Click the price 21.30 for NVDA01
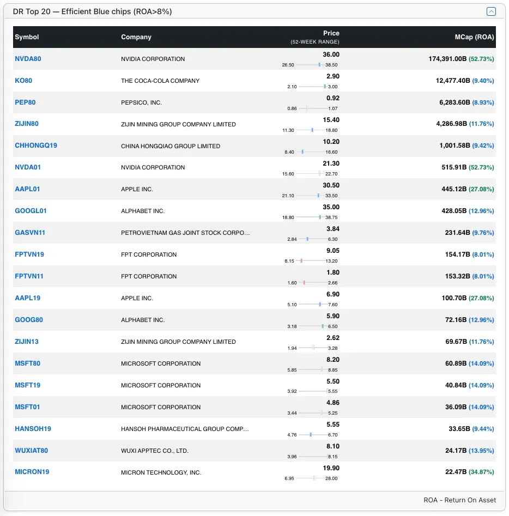 (x=331, y=163)
